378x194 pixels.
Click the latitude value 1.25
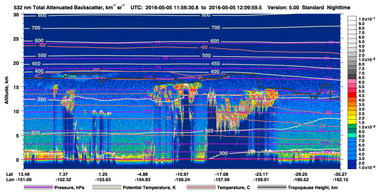(x=103, y=175)
